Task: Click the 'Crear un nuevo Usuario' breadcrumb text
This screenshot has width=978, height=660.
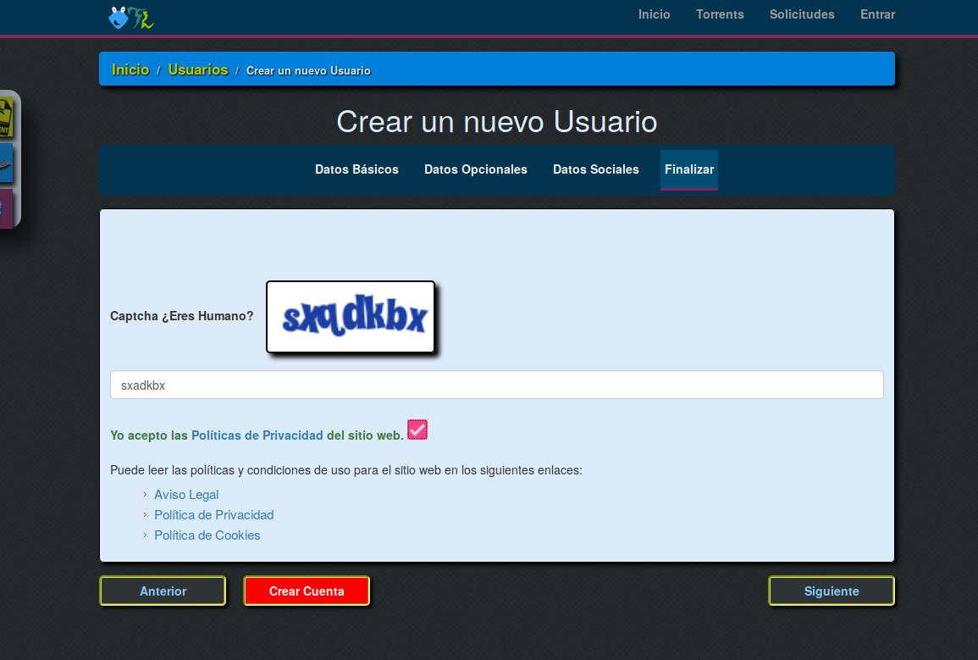Action: 309,70
